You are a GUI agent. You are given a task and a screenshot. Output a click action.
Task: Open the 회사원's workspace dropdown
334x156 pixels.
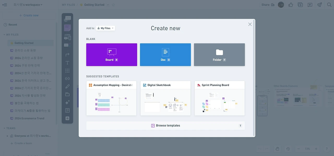pos(28,5)
